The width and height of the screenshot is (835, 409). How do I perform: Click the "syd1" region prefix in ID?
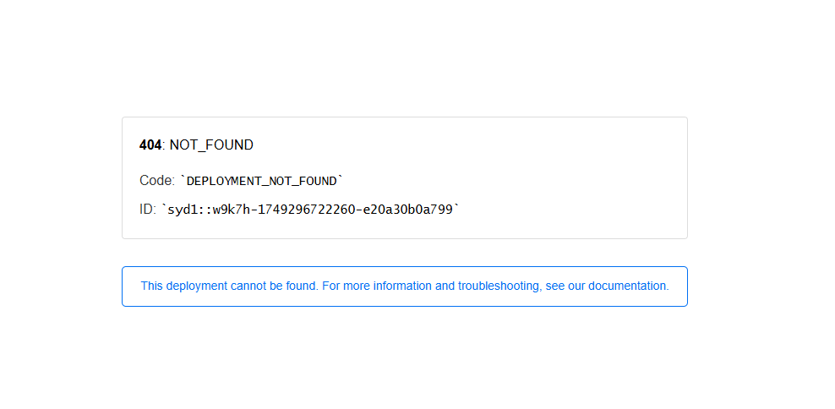pos(182,209)
